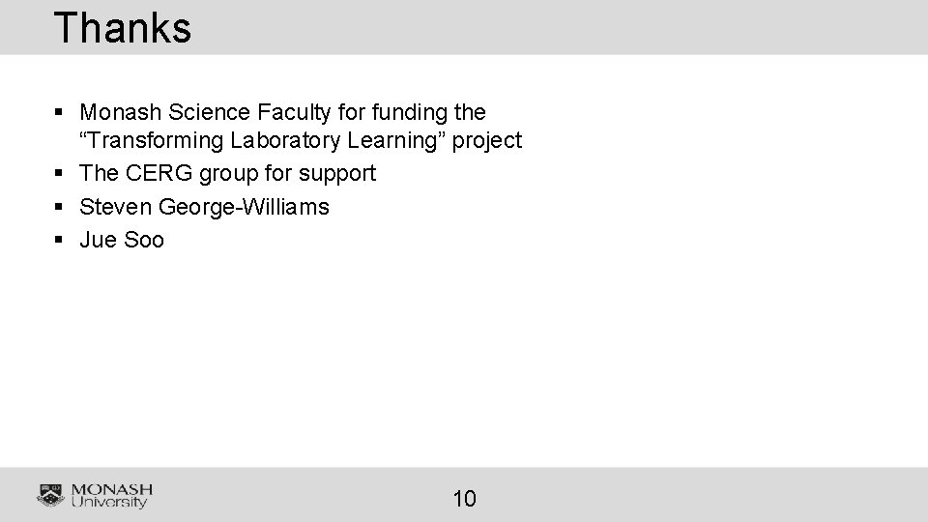Screen dimensions: 928x522
Task: Click the bullet marker before The CERG group
Action: coord(58,173)
